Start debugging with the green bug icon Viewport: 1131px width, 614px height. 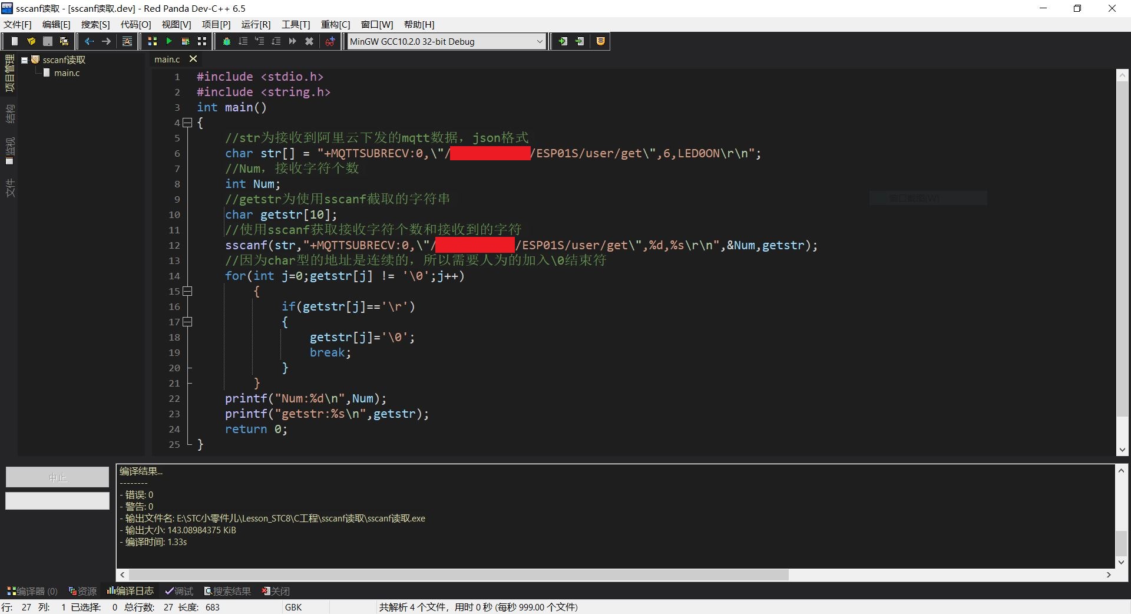[227, 41]
